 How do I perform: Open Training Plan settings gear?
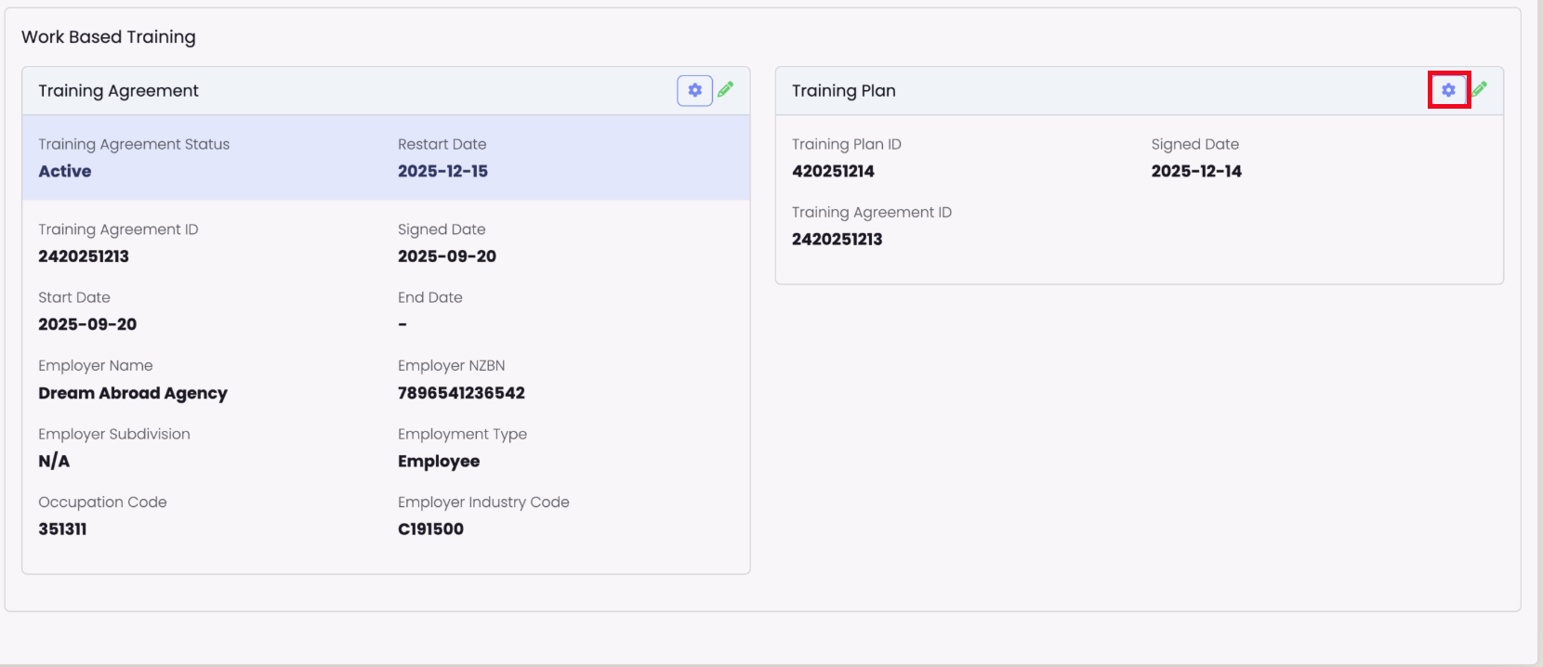(1448, 90)
